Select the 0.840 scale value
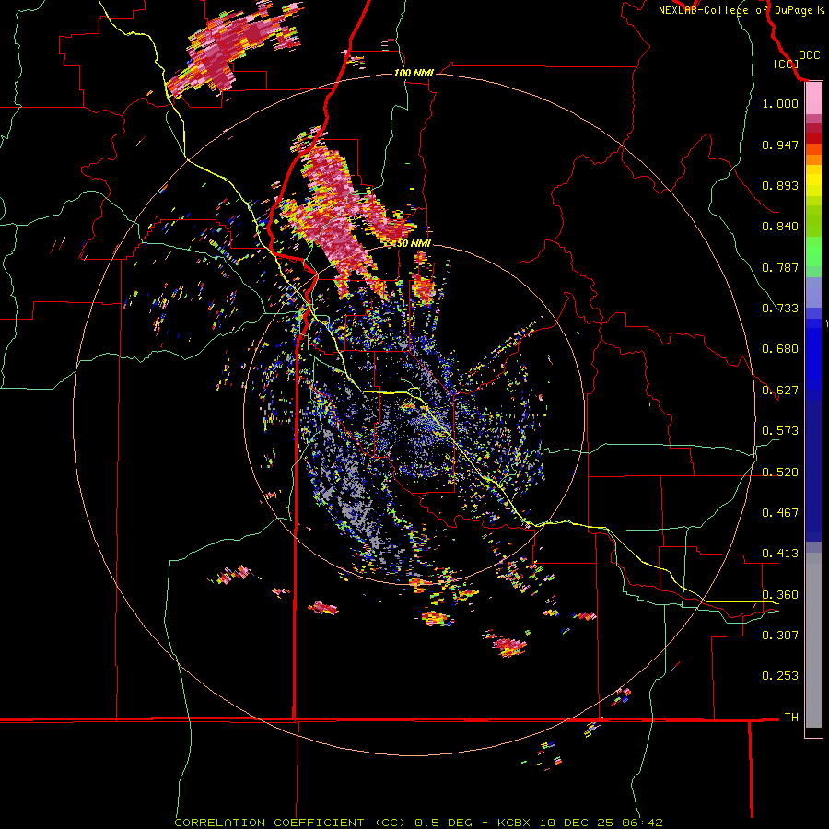Viewport: 829px width, 829px height. pyautogui.click(x=780, y=227)
